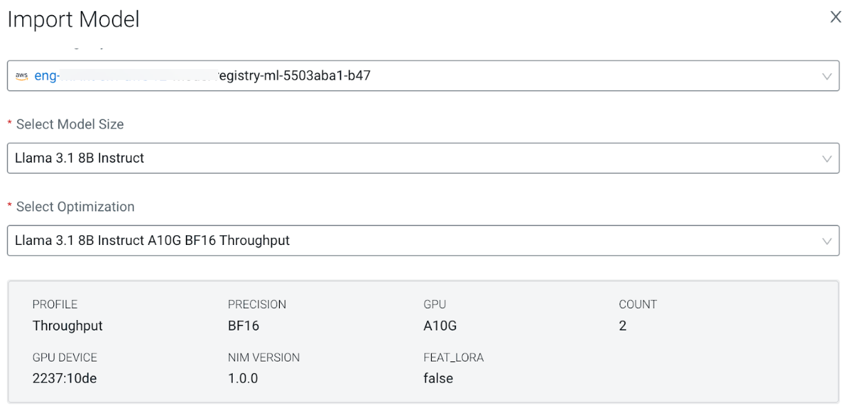Click the COUNT value of 2
The image size is (847, 418).
(x=622, y=326)
